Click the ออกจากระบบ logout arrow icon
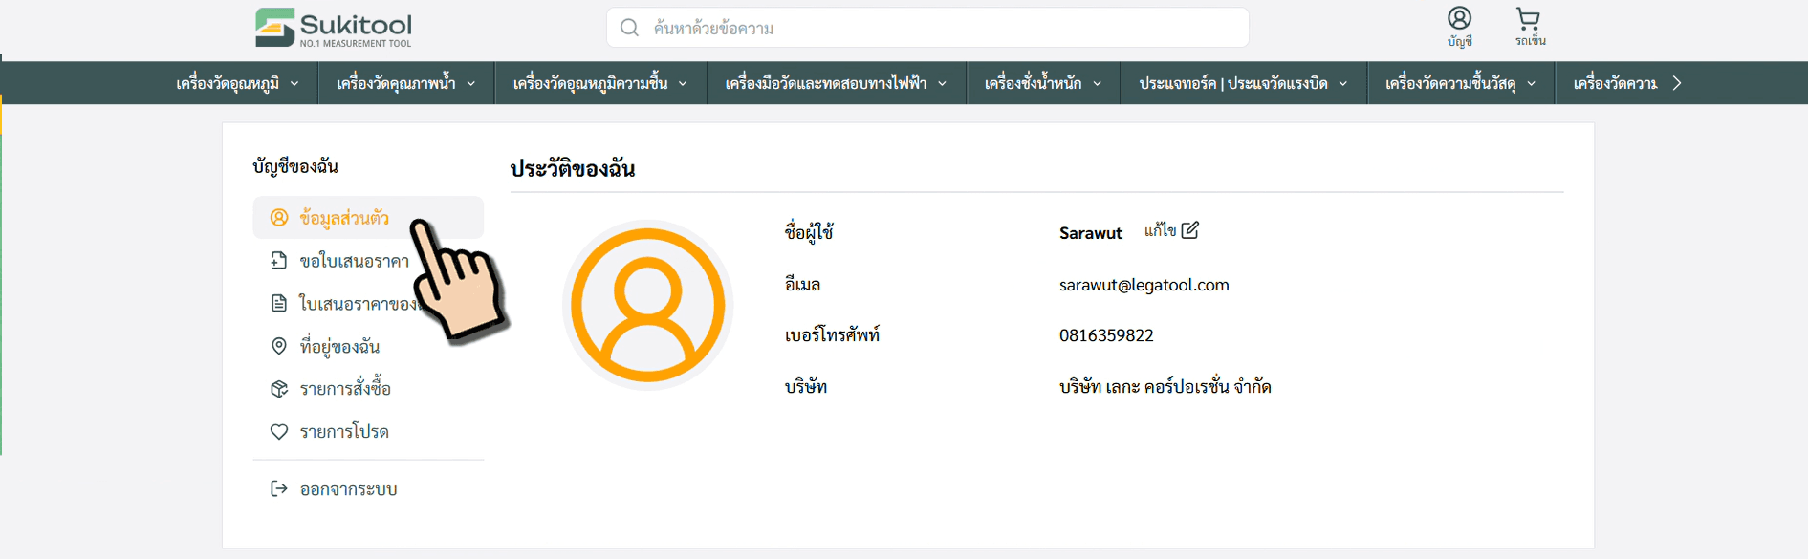1808x559 pixels. pyautogui.click(x=279, y=489)
